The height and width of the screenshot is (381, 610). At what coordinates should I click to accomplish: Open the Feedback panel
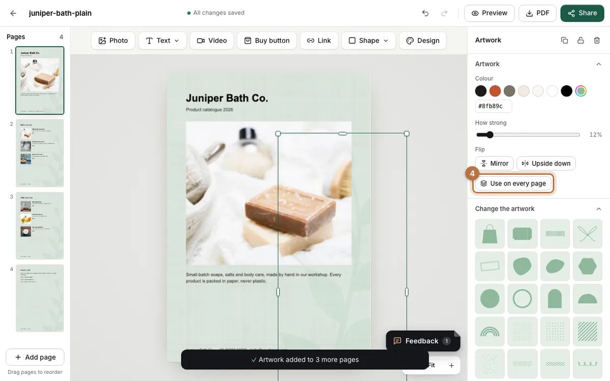point(422,341)
